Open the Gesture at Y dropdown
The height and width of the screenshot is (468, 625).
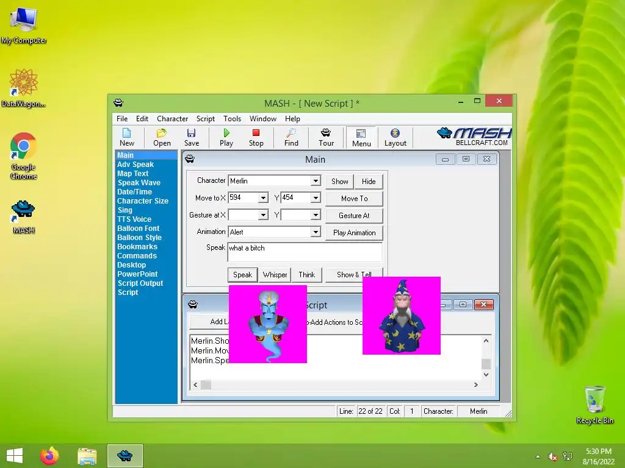(316, 215)
